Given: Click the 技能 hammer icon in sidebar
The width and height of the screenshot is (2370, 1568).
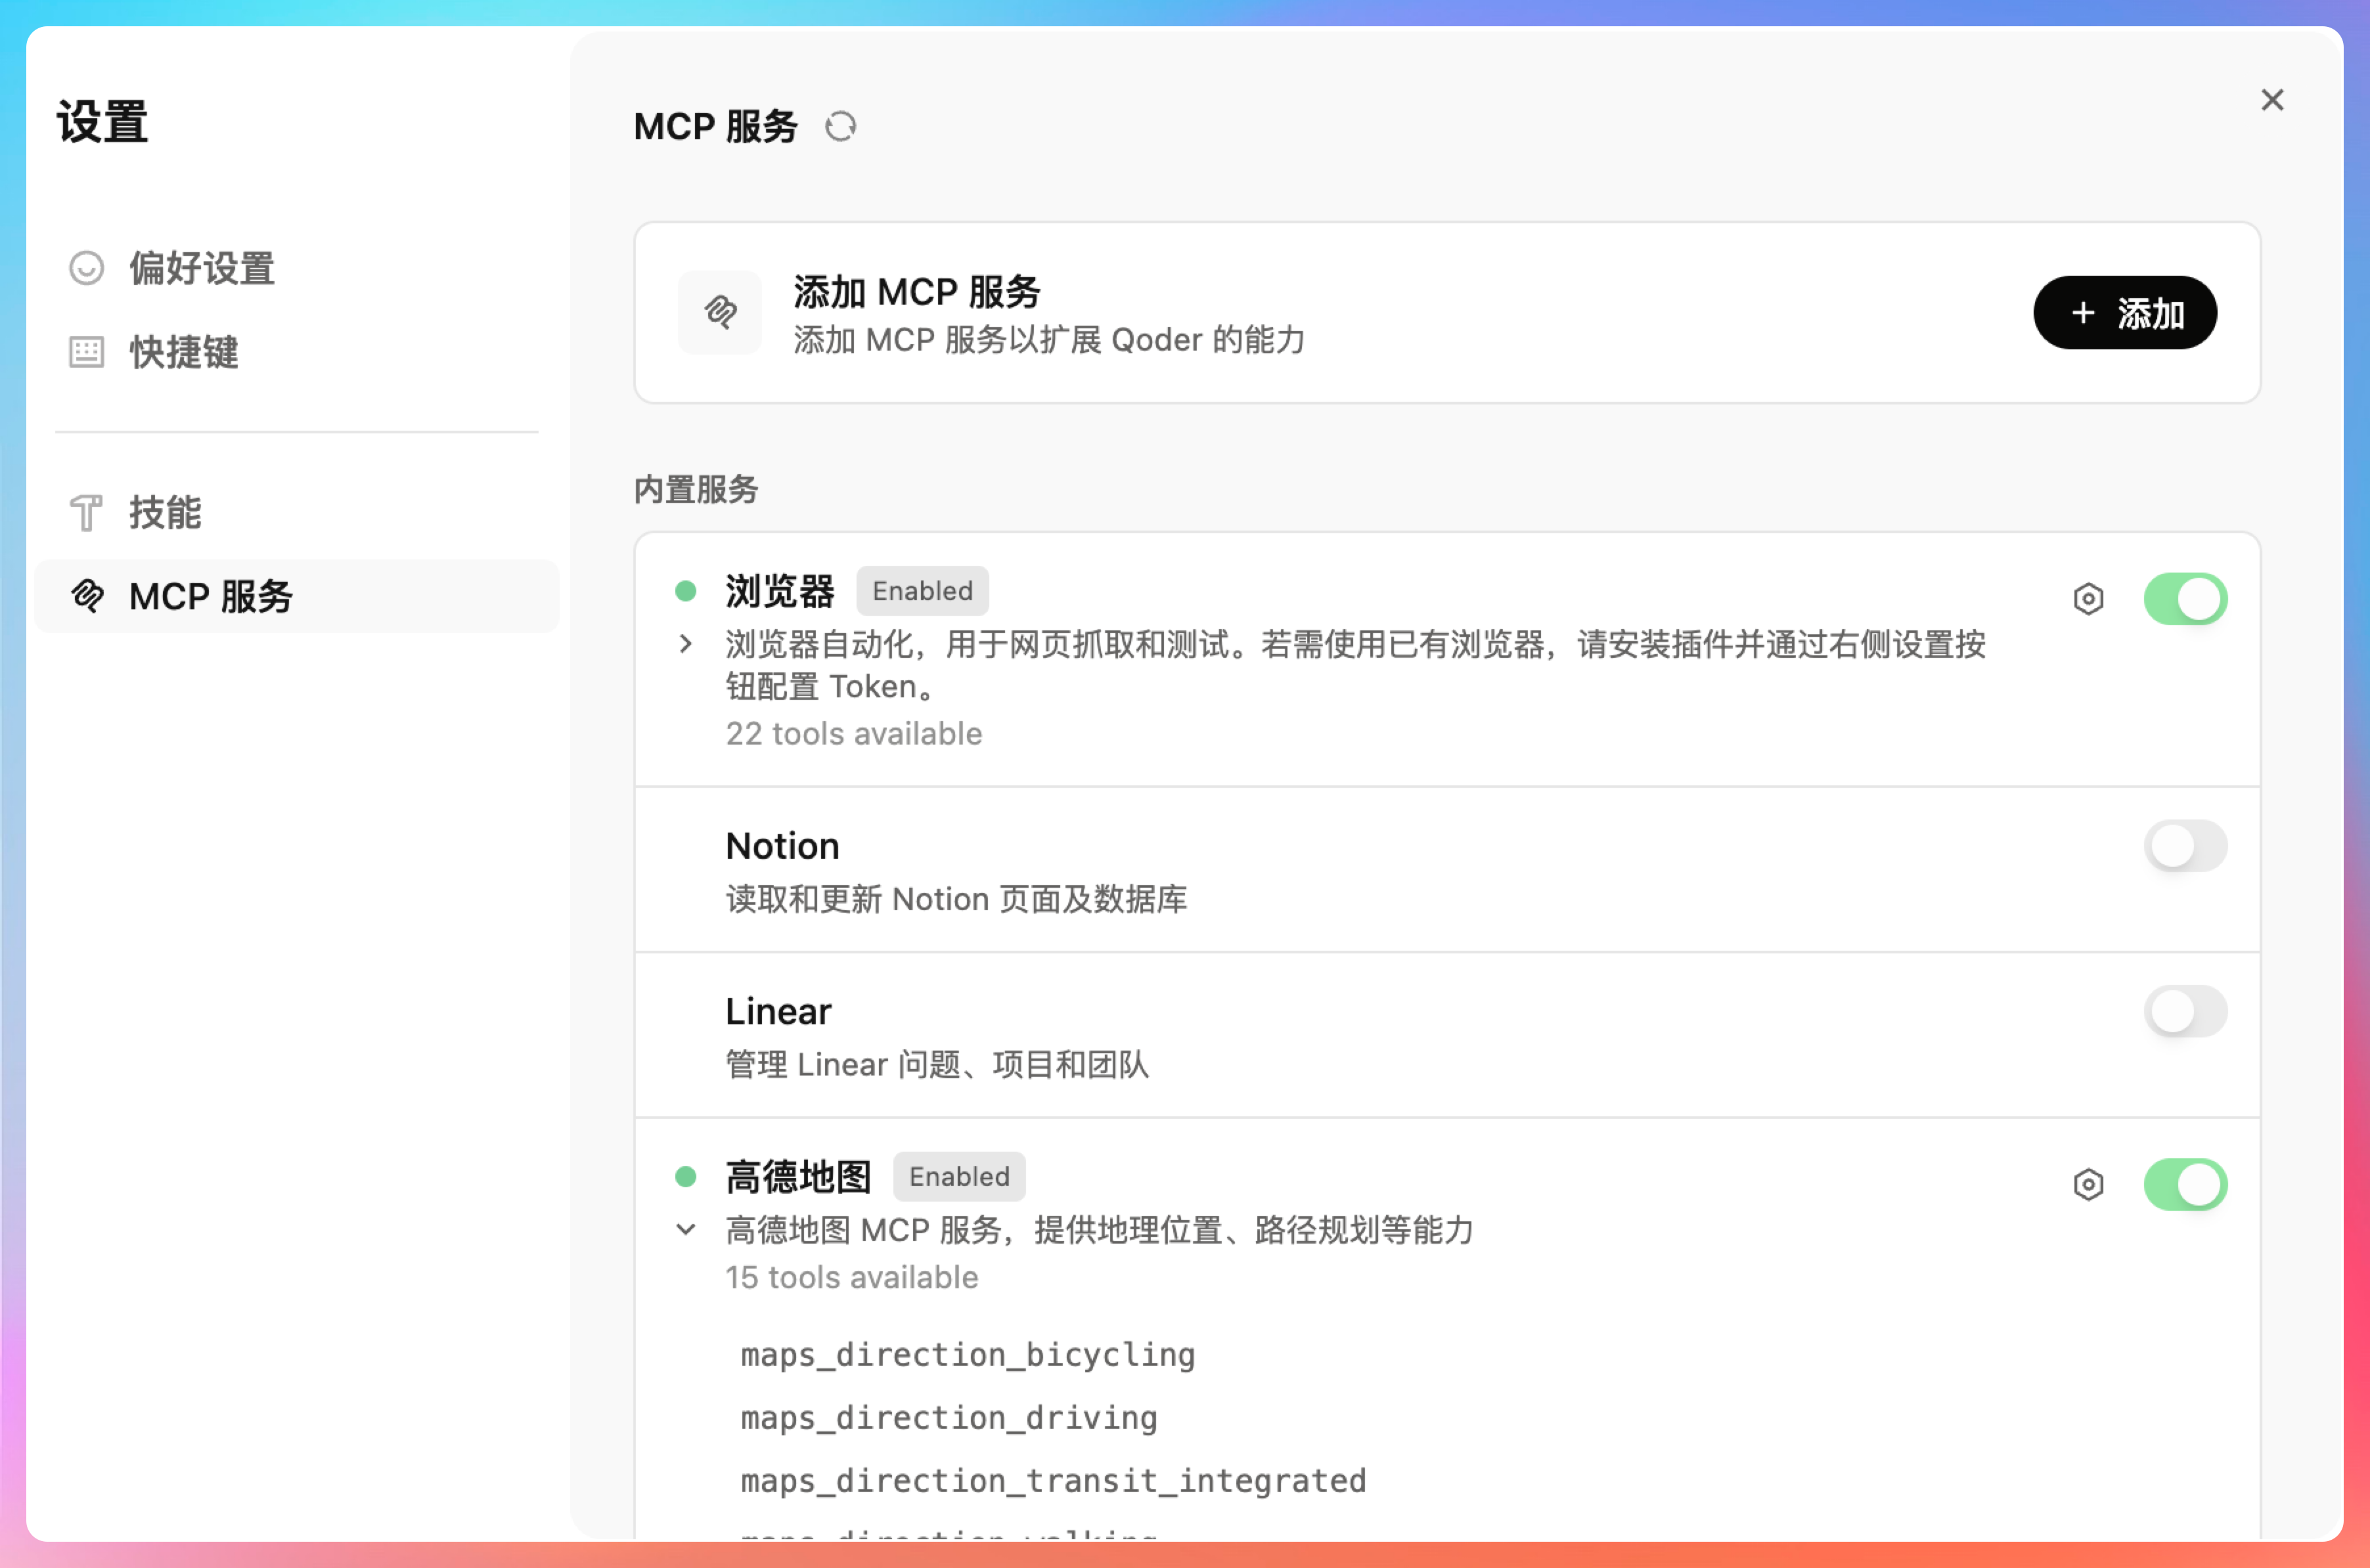Looking at the screenshot, I should pyautogui.click(x=86, y=513).
